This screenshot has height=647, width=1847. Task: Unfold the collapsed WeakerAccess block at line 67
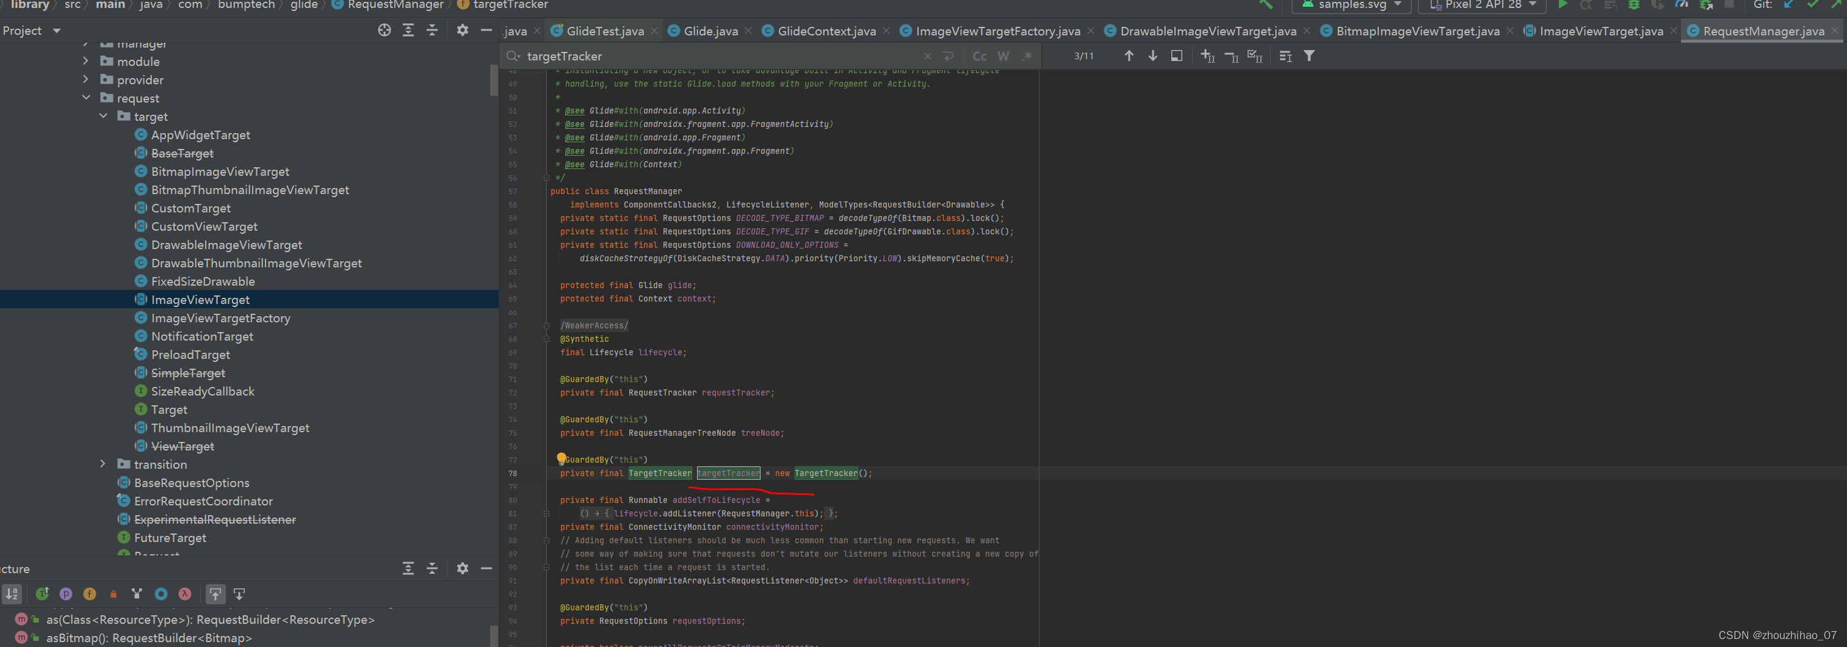(x=546, y=326)
